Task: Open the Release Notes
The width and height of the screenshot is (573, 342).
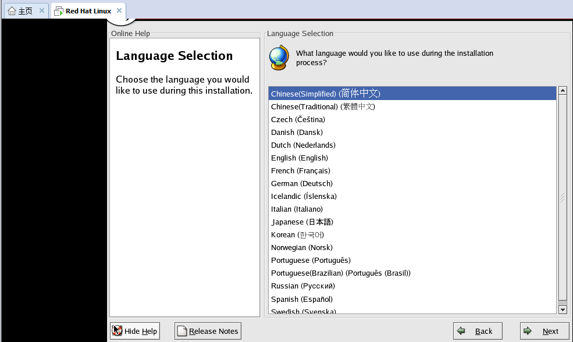Action: coord(208,331)
